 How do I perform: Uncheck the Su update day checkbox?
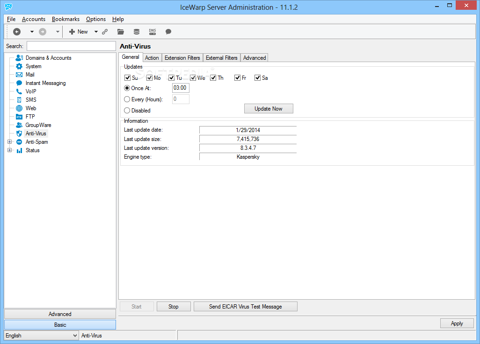tap(127, 77)
